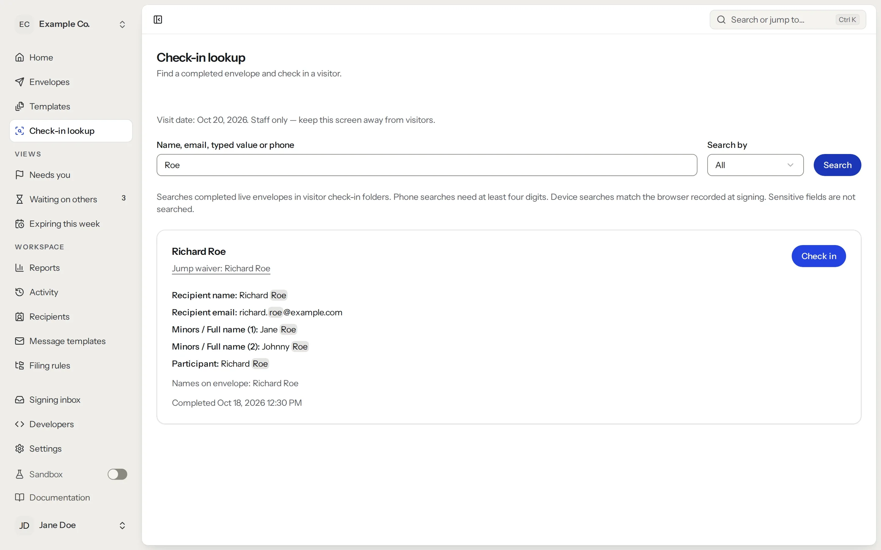Click the Message templates mail icon
Screen dimensions: 881x550
[20, 341]
